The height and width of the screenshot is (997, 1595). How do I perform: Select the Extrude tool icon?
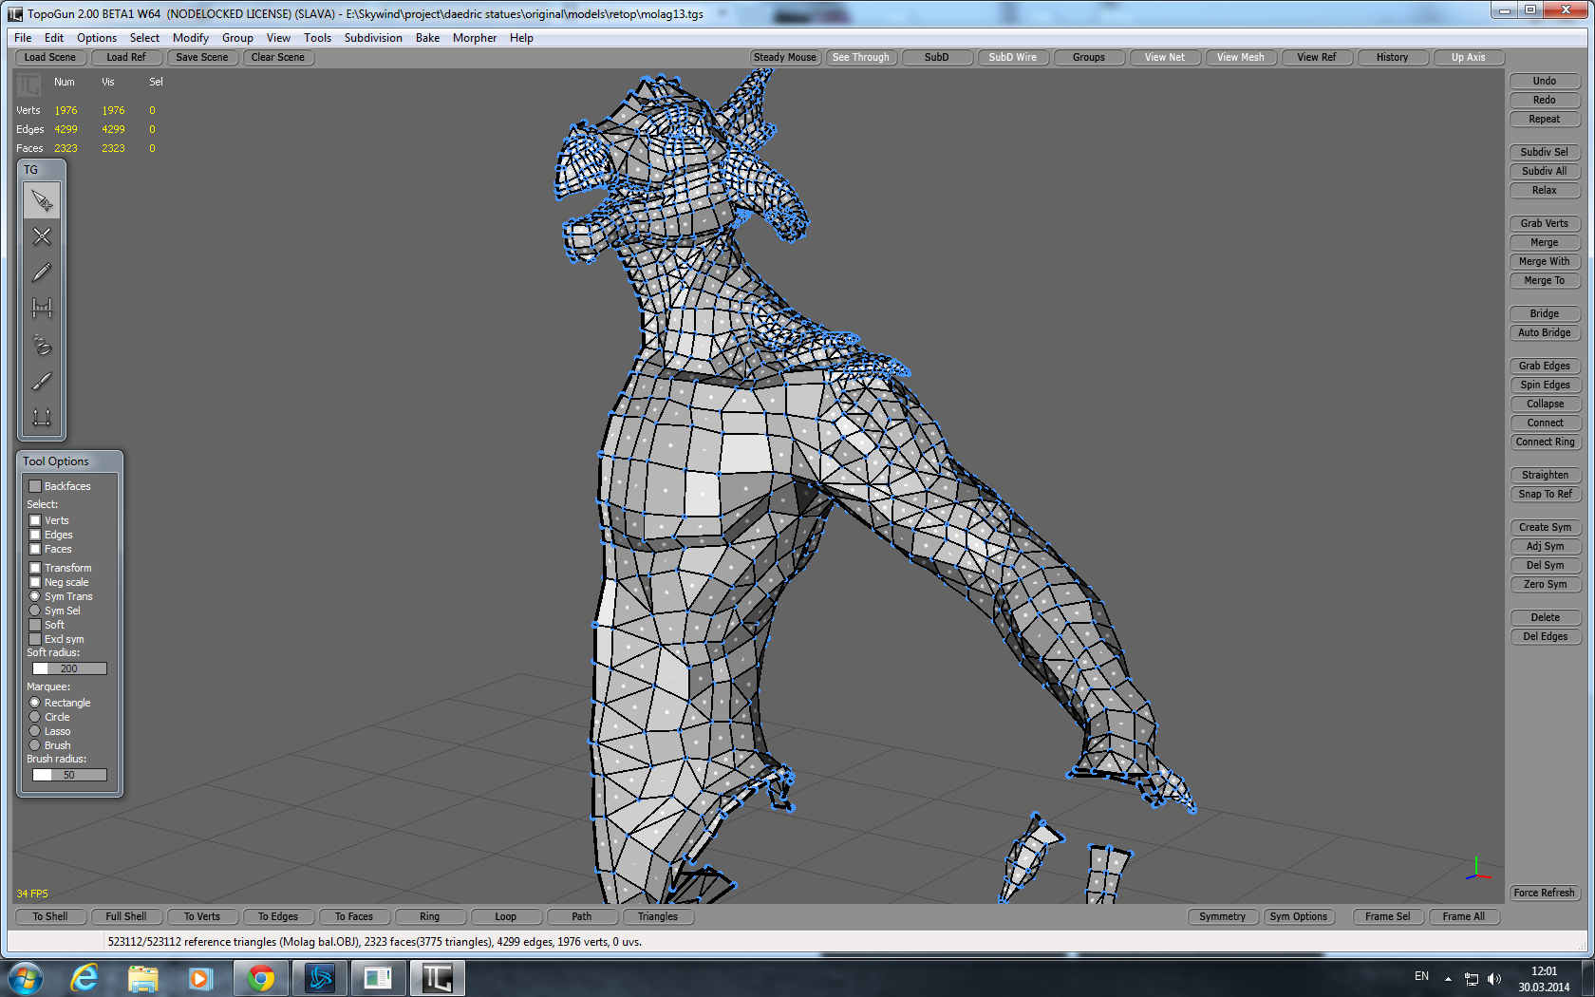click(42, 417)
